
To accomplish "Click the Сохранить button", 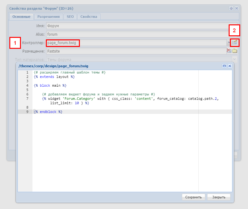I will point(193,197).
